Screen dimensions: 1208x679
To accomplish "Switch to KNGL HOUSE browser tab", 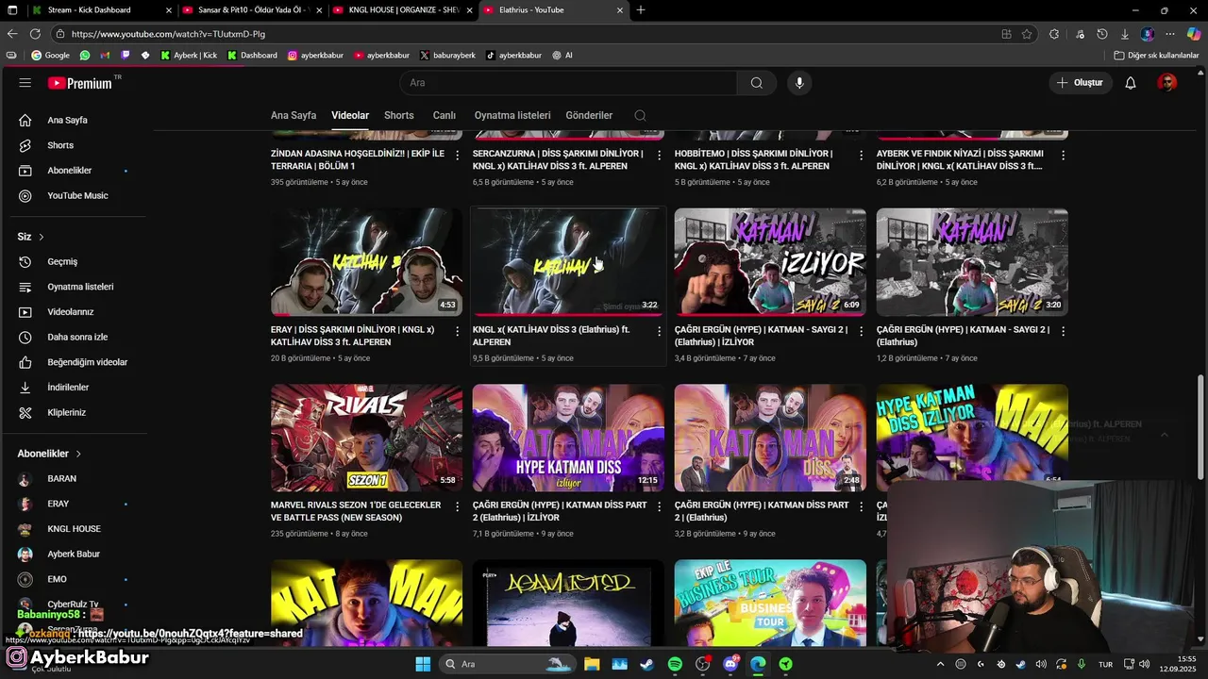I will pos(402,10).
